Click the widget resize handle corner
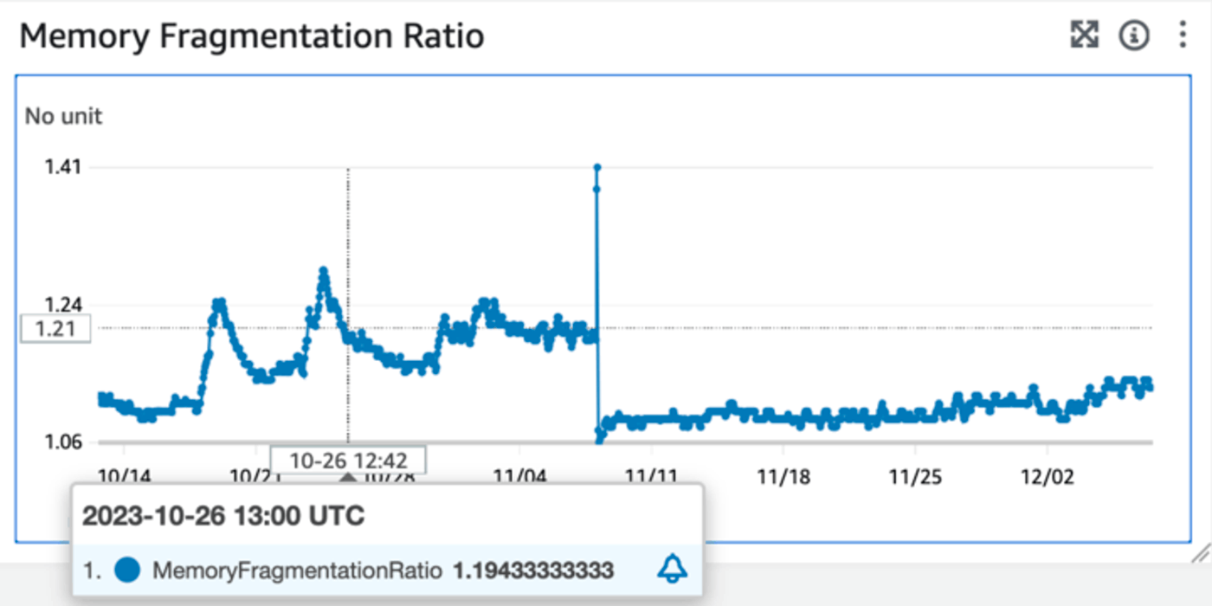 pos(1199,553)
